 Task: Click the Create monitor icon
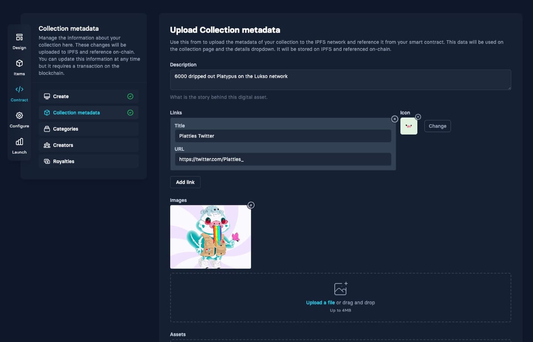(x=47, y=97)
